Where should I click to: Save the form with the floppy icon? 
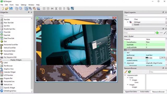(x=11, y=8)
